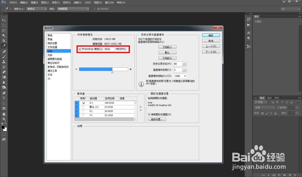Select the History Brush tool
302x177 pixels.
[4, 67]
